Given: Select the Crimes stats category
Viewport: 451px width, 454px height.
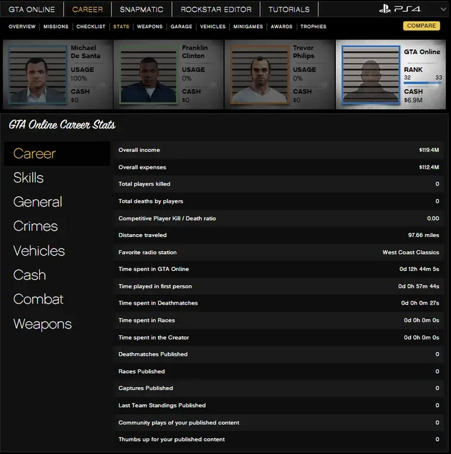Looking at the screenshot, I should [x=36, y=226].
